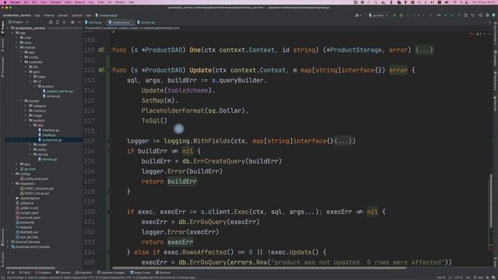Screen dimensions: 498x280
Task: Open the Endpoints tool window tab
Action: click(83, 272)
